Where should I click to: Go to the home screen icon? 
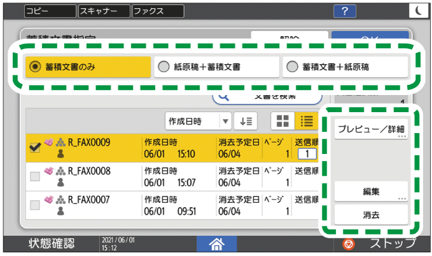217,243
